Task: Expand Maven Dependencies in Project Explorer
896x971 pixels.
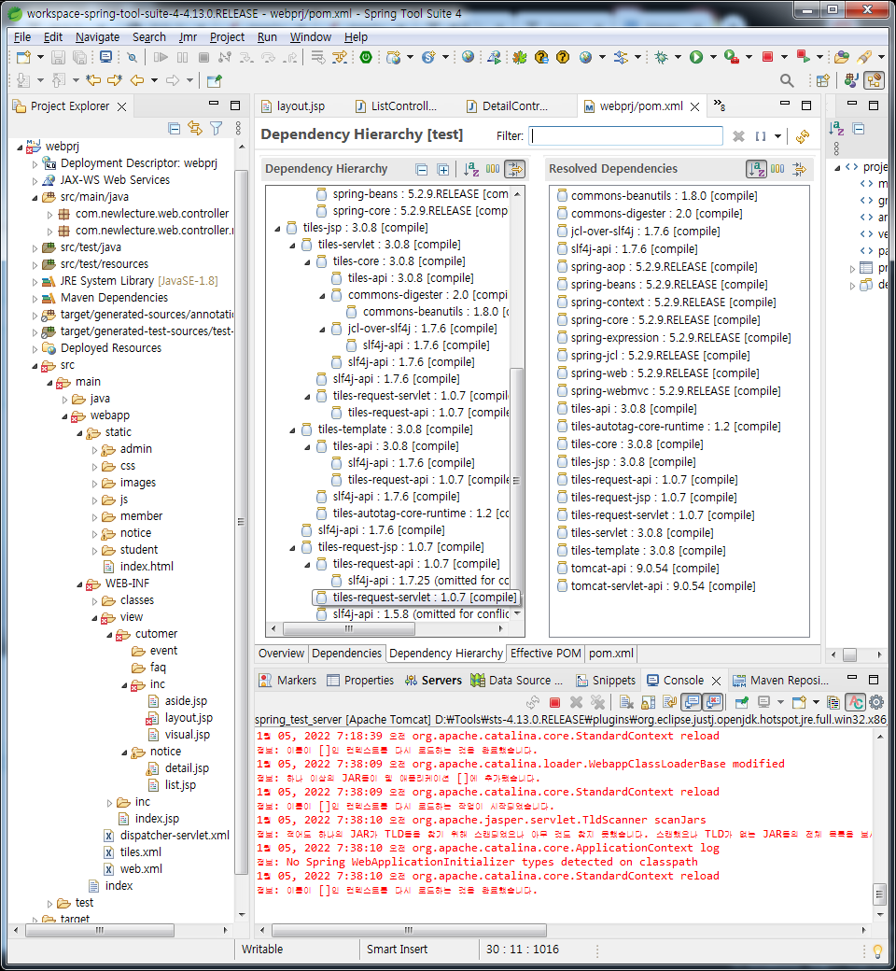Action: click(35, 299)
